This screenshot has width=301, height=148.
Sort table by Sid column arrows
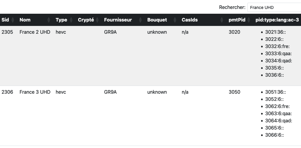13,20
